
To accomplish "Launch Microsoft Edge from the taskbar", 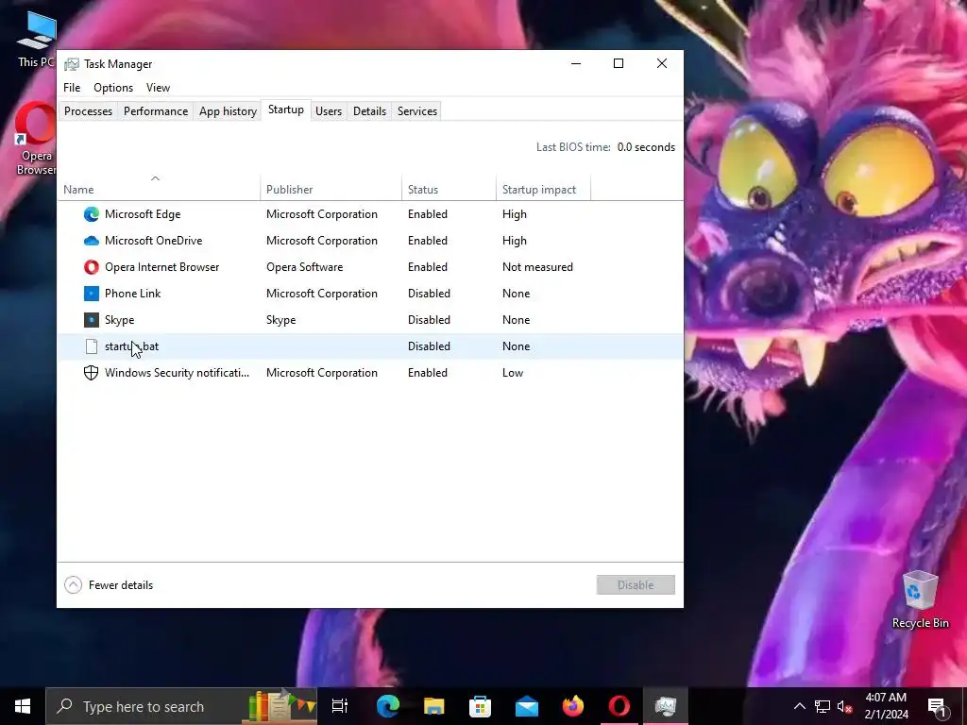I will click(x=388, y=706).
